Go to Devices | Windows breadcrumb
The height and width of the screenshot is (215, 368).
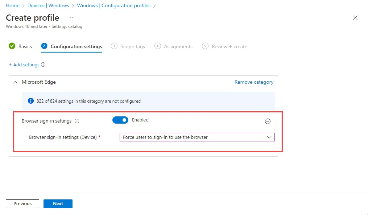pyautogui.click(x=48, y=6)
